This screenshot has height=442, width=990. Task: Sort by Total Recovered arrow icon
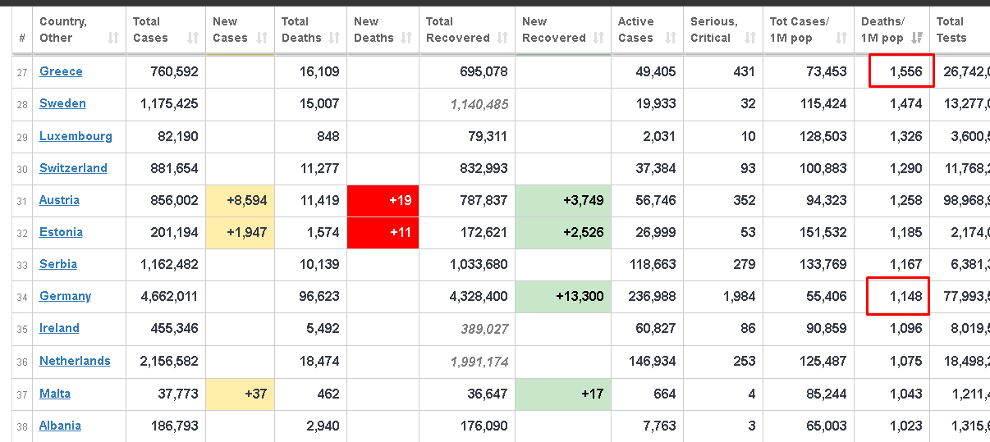coord(502,38)
